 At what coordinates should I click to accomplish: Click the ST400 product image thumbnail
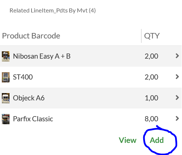click(x=5, y=77)
